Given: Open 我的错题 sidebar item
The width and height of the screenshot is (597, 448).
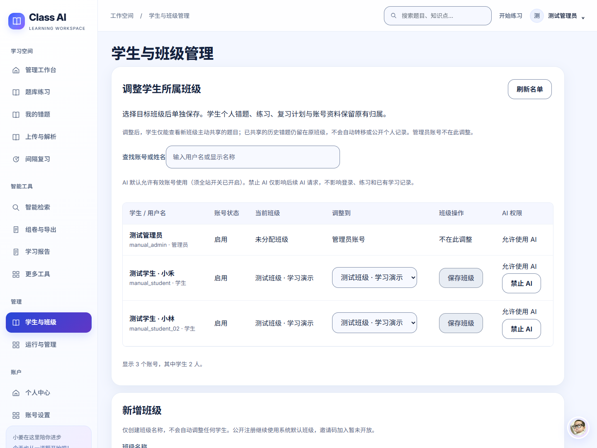Looking at the screenshot, I should click(x=49, y=114).
